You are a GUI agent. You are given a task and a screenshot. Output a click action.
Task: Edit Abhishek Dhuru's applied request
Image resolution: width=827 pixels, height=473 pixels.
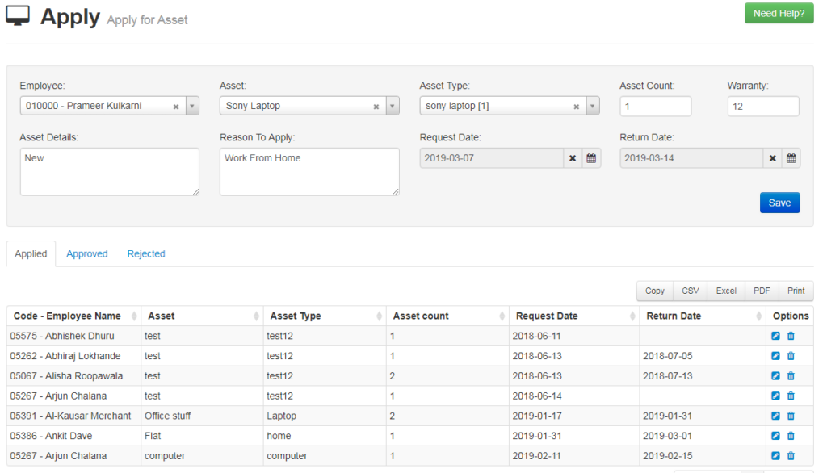point(775,336)
